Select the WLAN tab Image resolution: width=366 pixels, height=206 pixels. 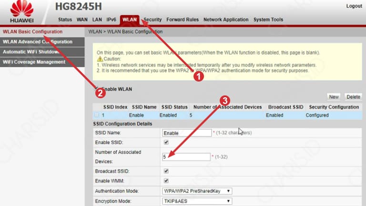(130, 20)
